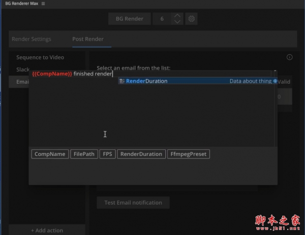The height and width of the screenshot is (235, 305).
Task: Insert the RenderDuration variable tag
Action: (x=141, y=154)
